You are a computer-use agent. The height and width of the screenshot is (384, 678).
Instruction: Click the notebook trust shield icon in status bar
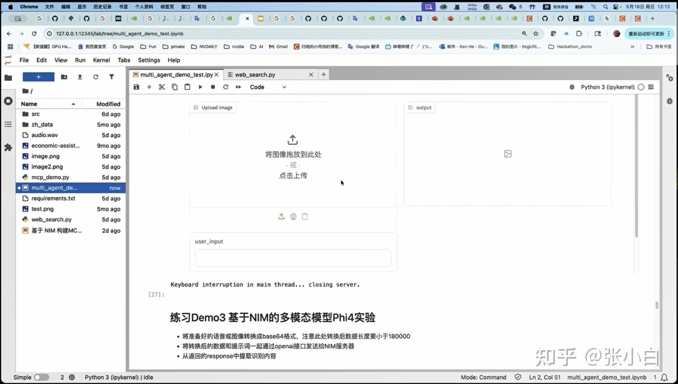point(518,377)
